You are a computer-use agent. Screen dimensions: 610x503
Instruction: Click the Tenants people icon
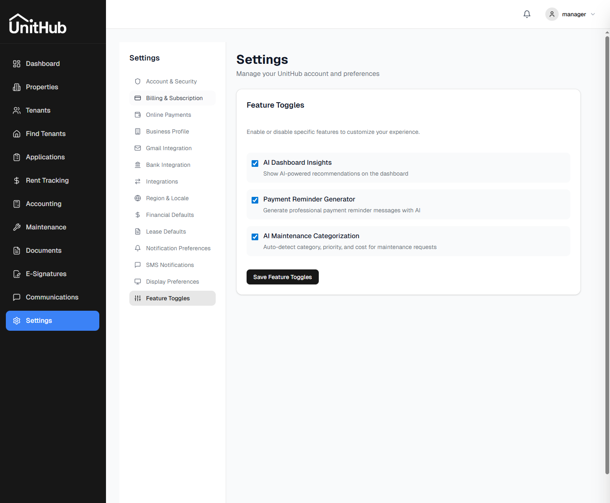click(x=17, y=110)
